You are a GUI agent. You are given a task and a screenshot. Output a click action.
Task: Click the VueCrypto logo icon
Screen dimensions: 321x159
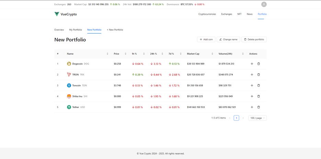click(57, 14)
